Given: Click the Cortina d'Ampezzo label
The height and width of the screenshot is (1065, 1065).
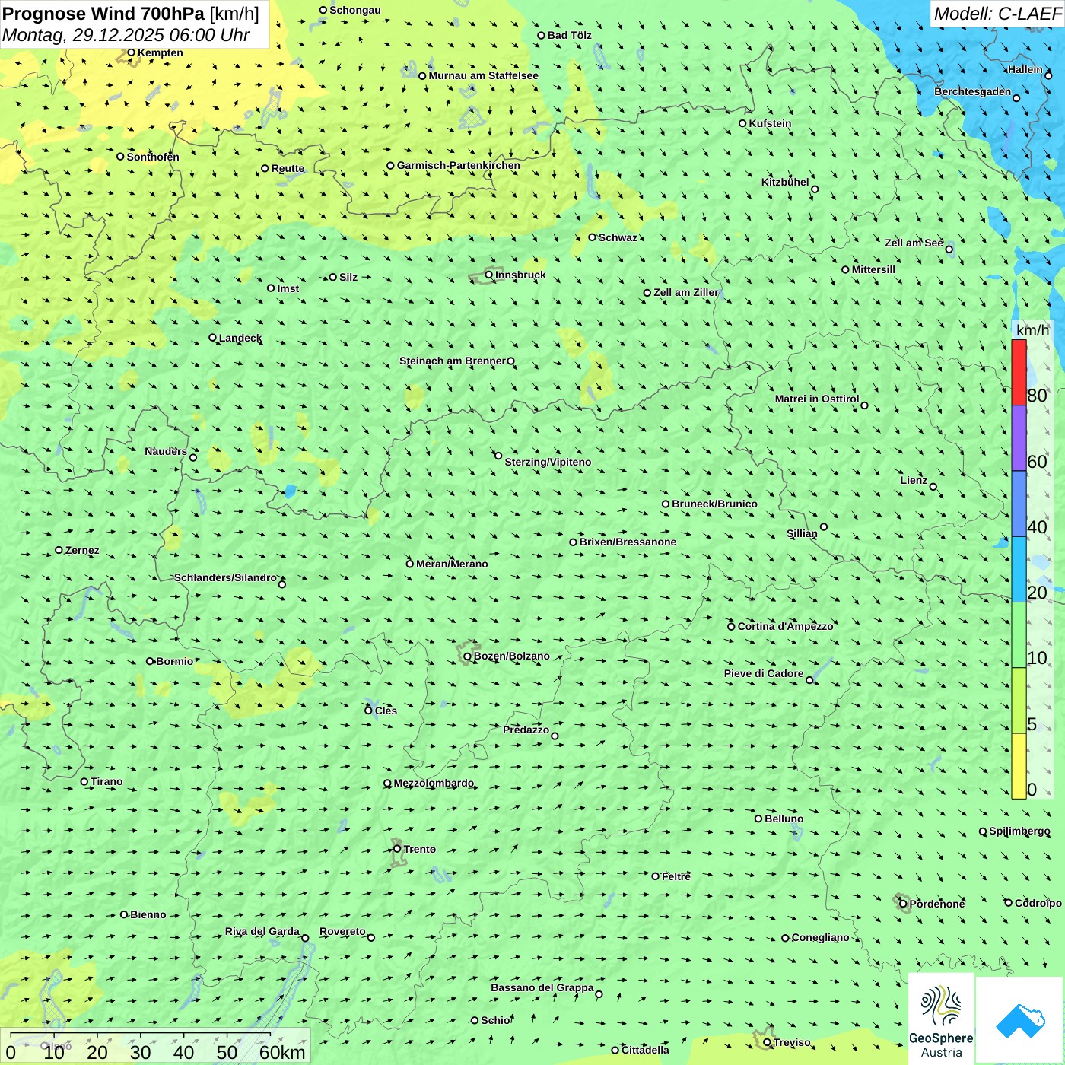Looking at the screenshot, I should pyautogui.click(x=785, y=626).
